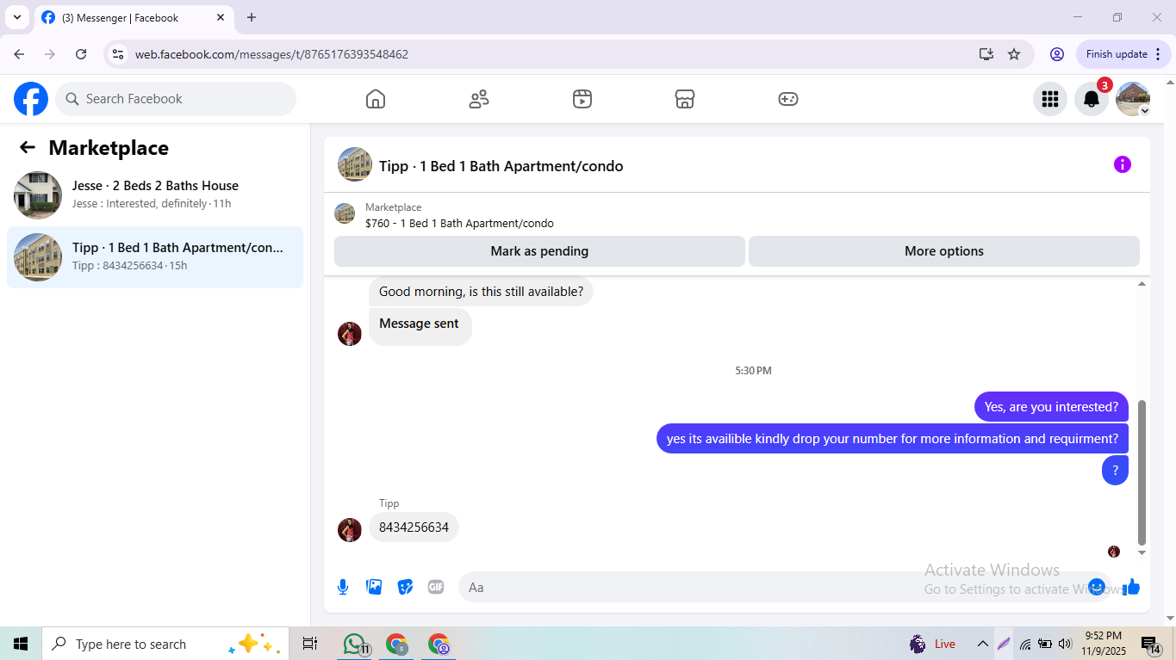The height and width of the screenshot is (660, 1176).
Task: Select the Messenger | Facebook browser tab
Action: tap(134, 17)
